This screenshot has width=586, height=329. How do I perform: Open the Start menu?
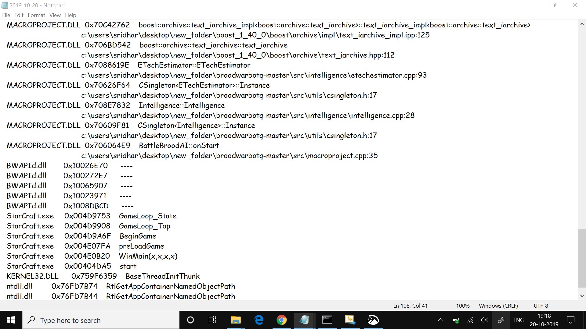(10, 320)
